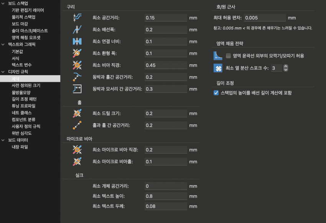Open 기본값 under 텍스트와 그래픽

(17, 51)
